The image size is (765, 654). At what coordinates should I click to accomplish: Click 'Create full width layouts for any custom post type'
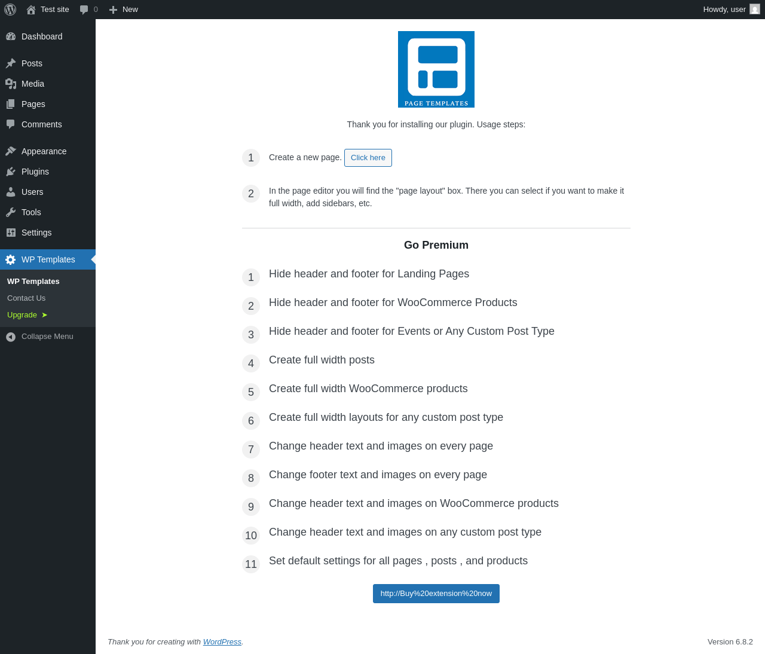(386, 417)
